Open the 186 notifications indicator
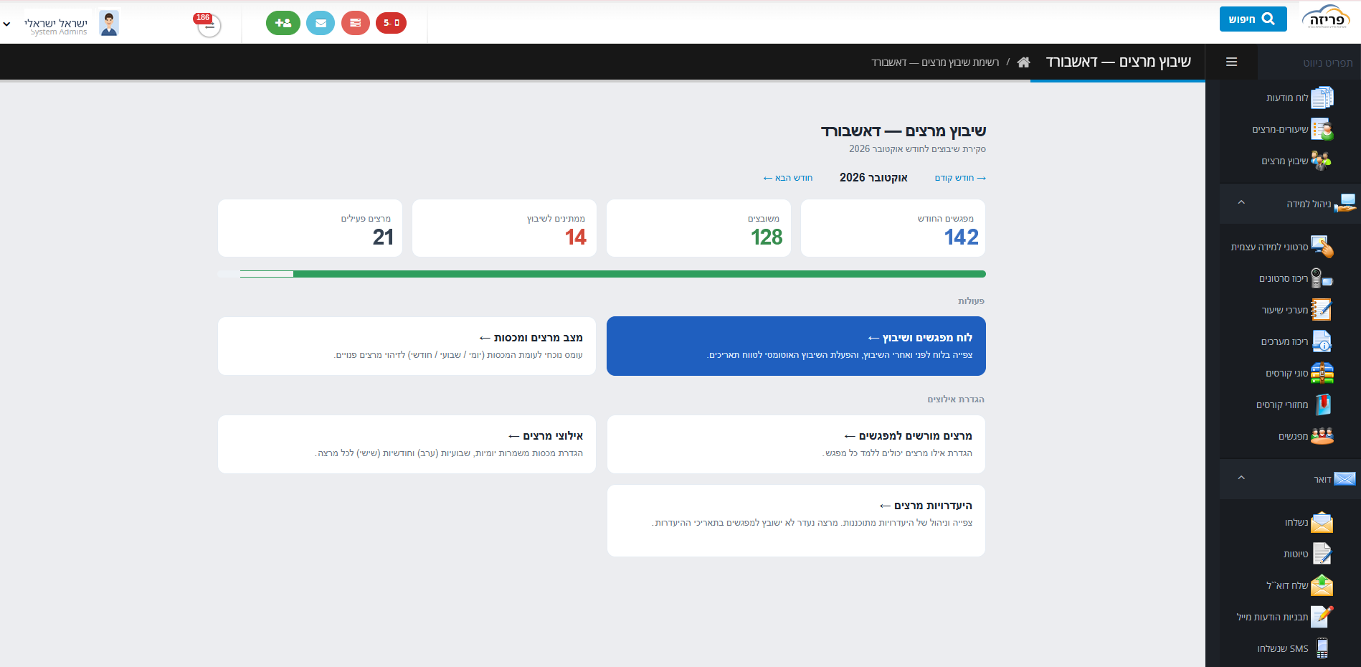 click(208, 24)
